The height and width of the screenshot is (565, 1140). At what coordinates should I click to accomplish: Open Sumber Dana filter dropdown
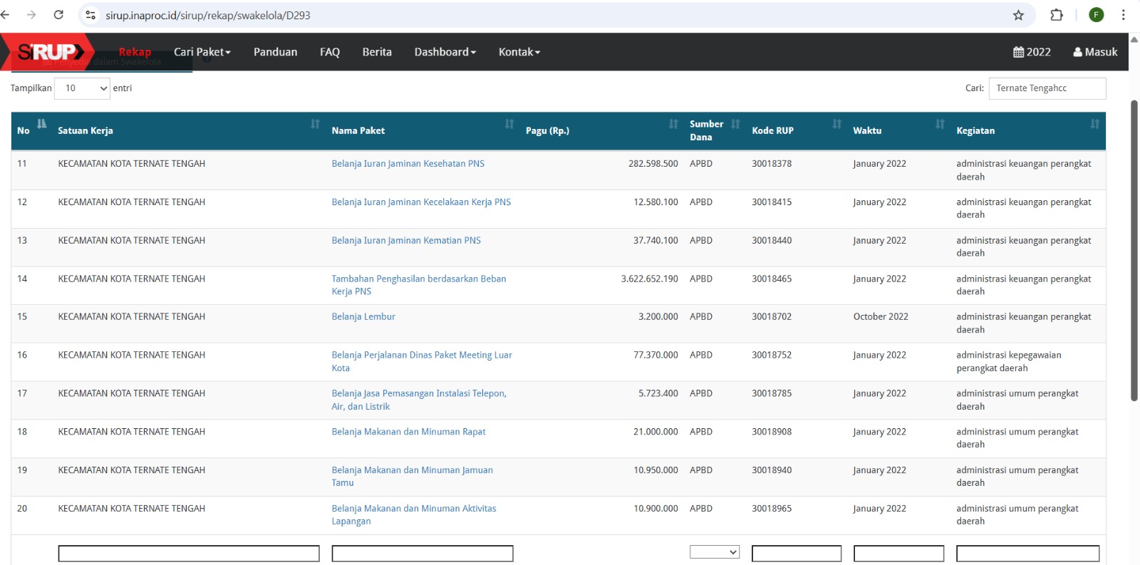(x=714, y=552)
